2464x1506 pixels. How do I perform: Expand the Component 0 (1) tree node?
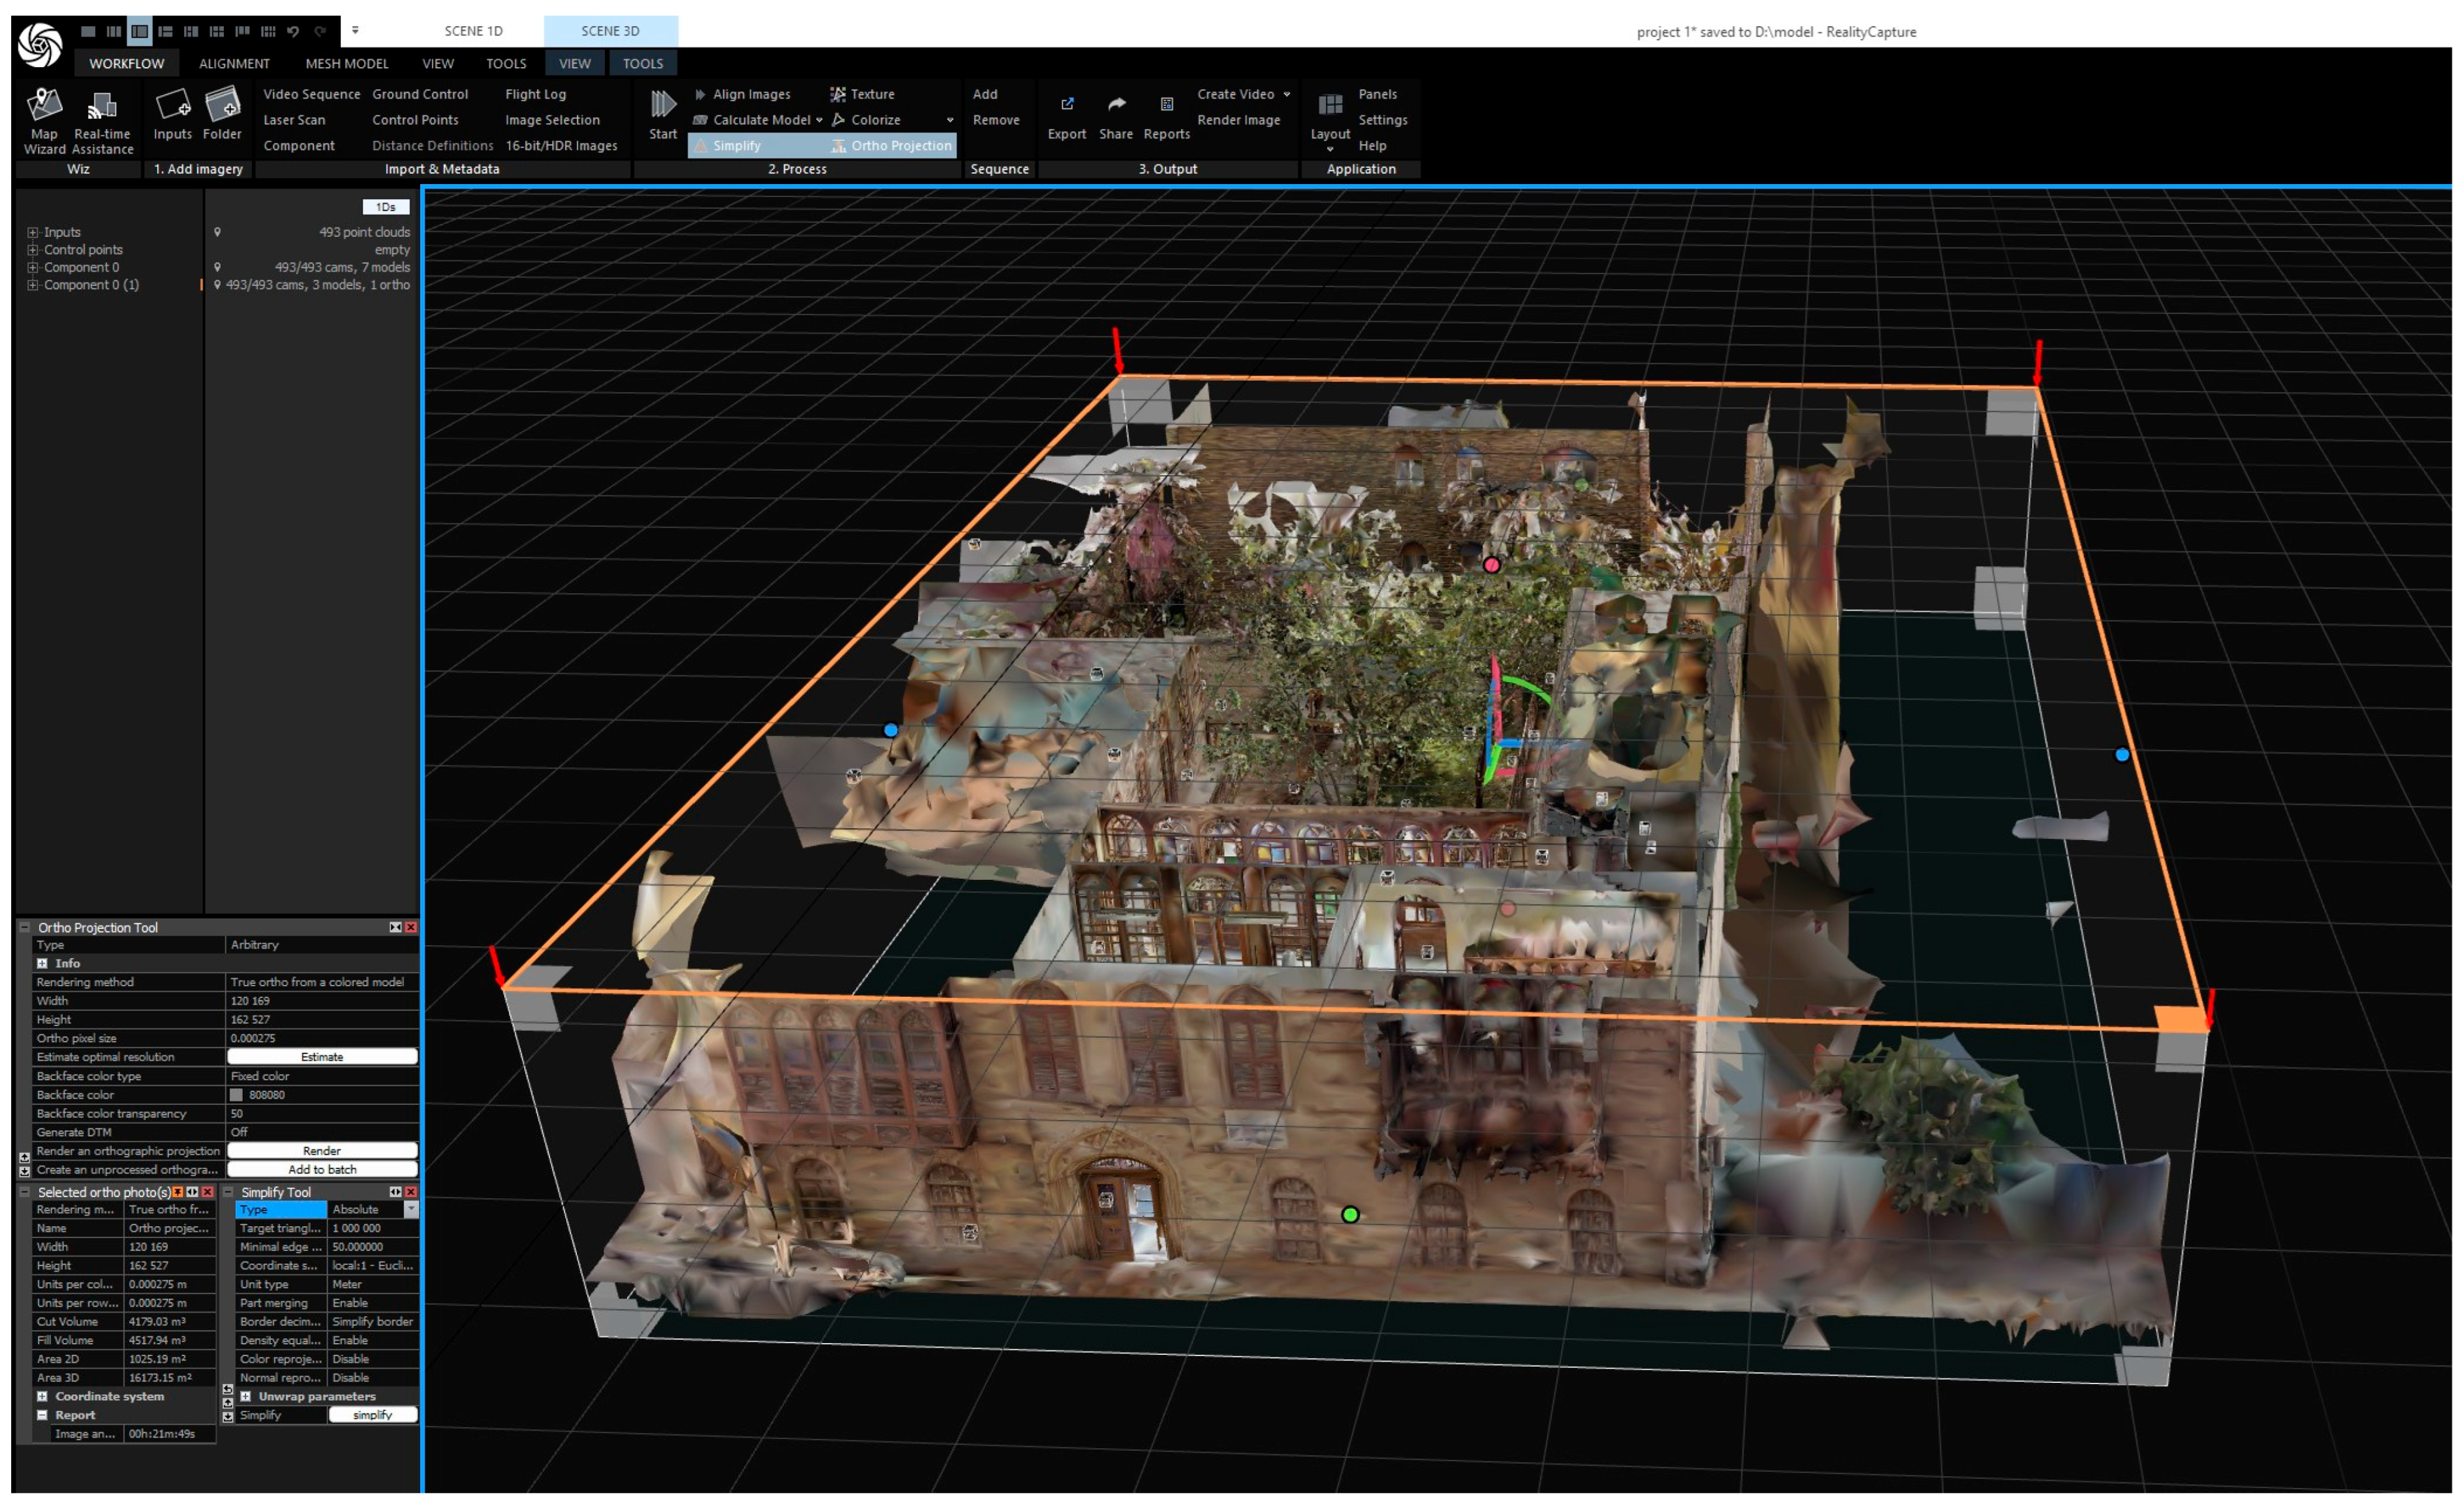click(x=33, y=285)
